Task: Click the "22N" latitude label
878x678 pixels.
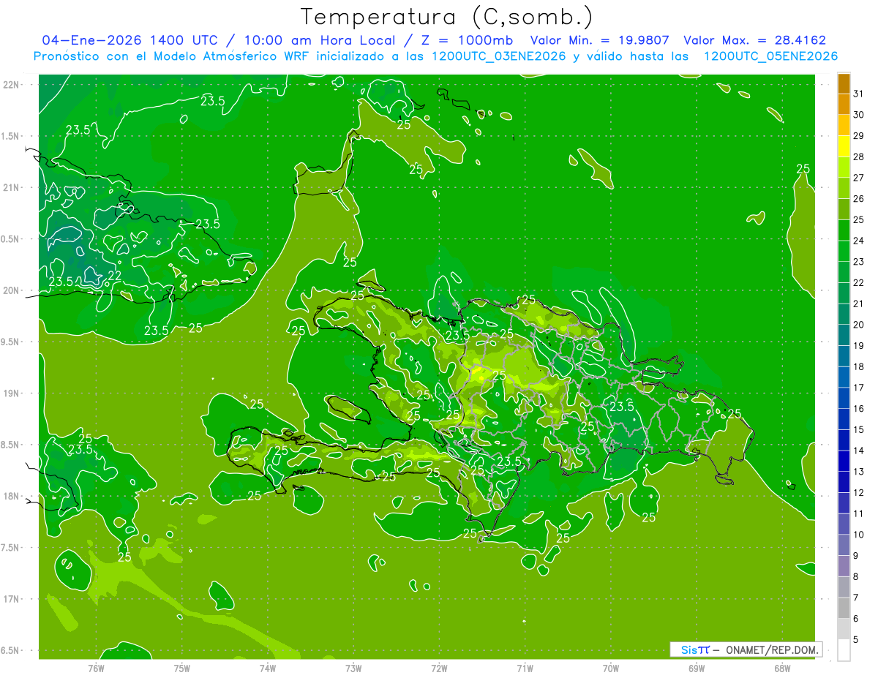Action: pos(10,85)
